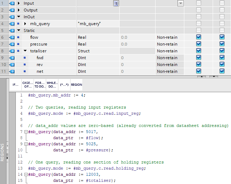231x184 pixels.
Task: Collapse the InOut section
Action: click(x=19, y=16)
